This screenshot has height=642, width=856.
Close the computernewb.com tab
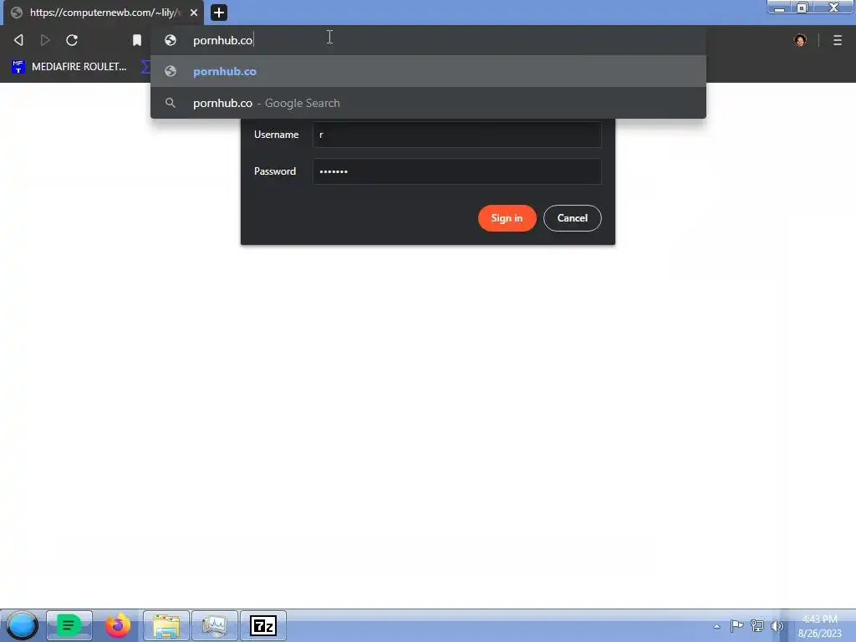click(x=194, y=12)
